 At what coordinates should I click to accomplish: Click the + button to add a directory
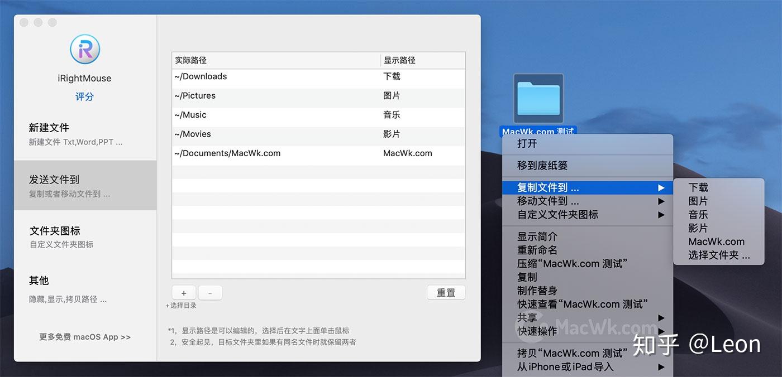click(x=184, y=292)
